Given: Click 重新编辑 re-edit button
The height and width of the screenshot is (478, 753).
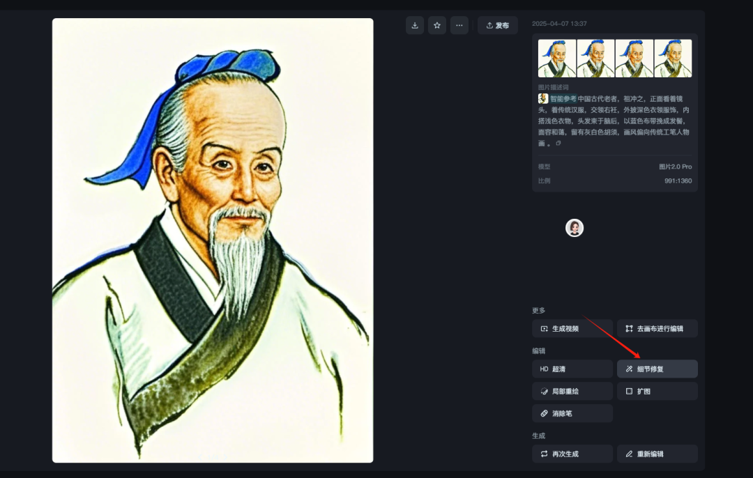Looking at the screenshot, I should 657,454.
